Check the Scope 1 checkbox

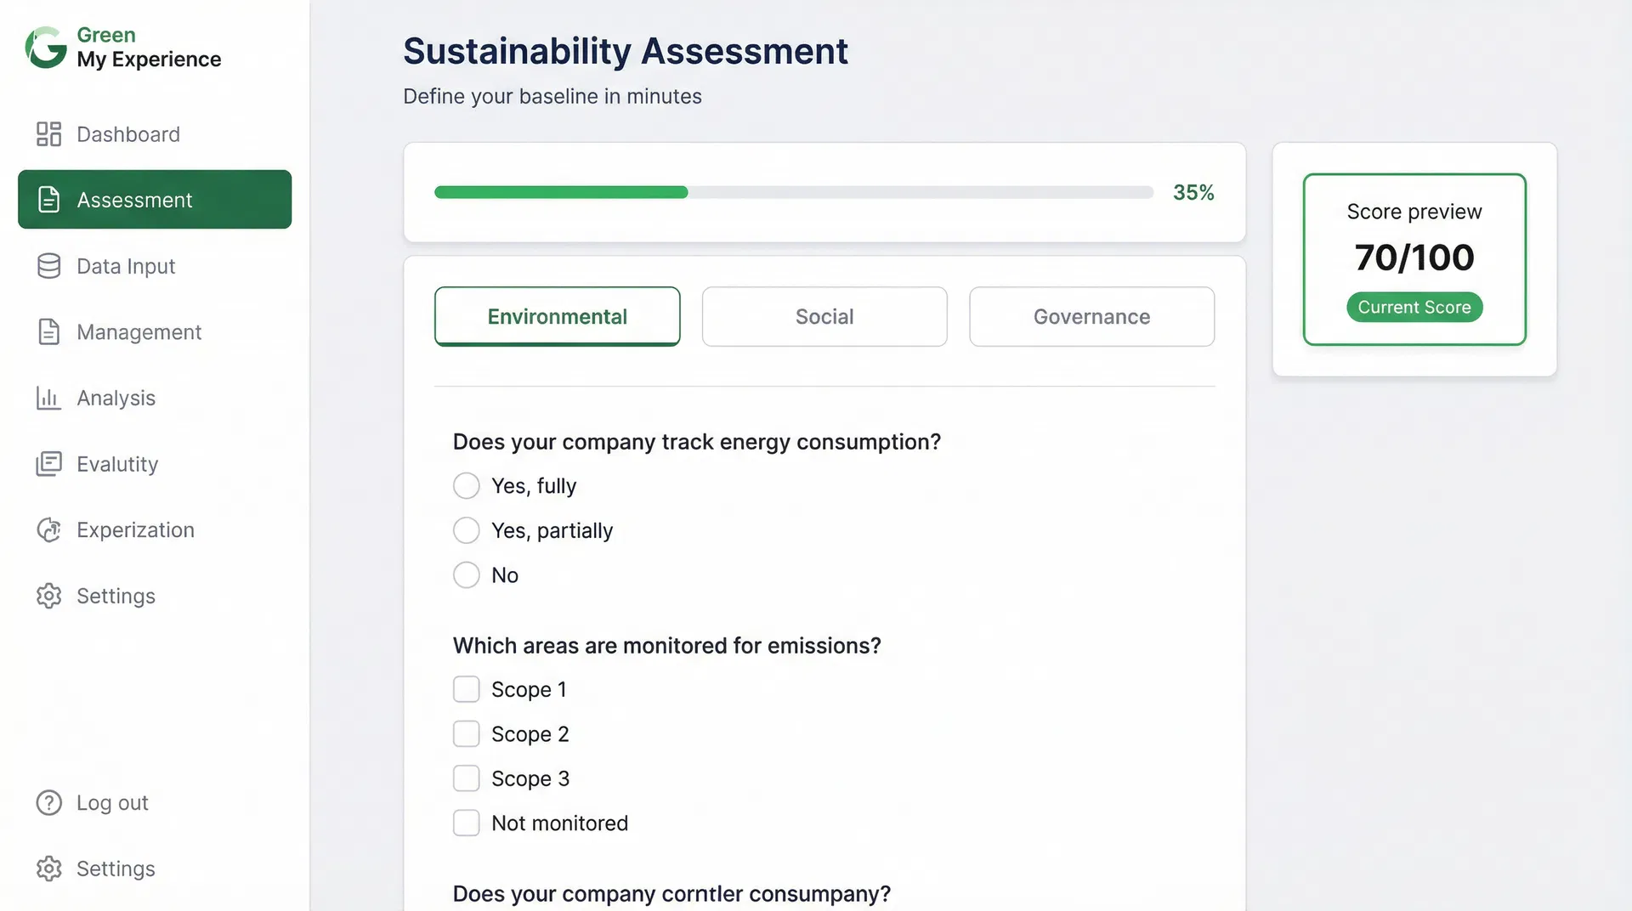[x=467, y=689]
